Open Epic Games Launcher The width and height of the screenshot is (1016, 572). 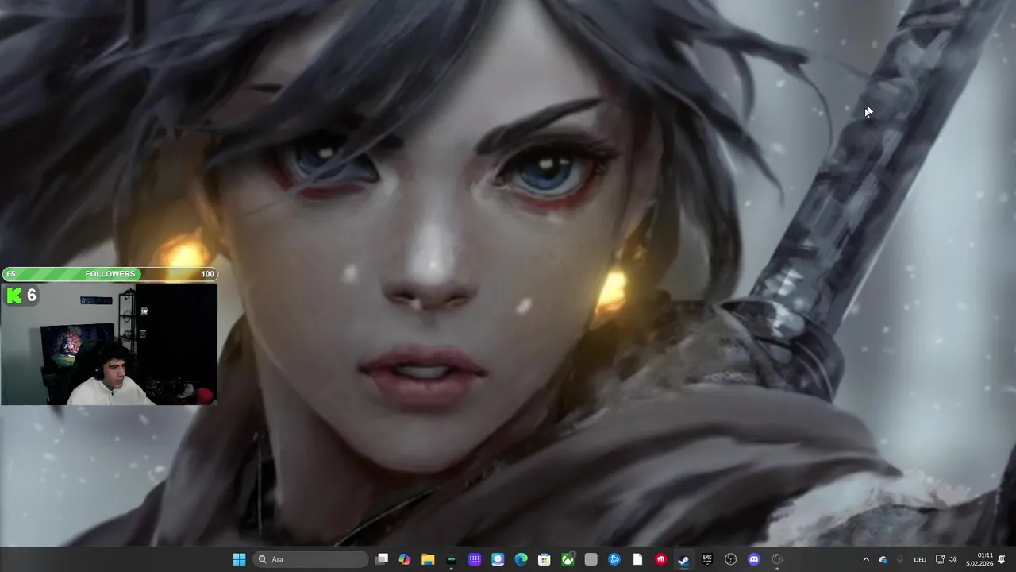707,559
